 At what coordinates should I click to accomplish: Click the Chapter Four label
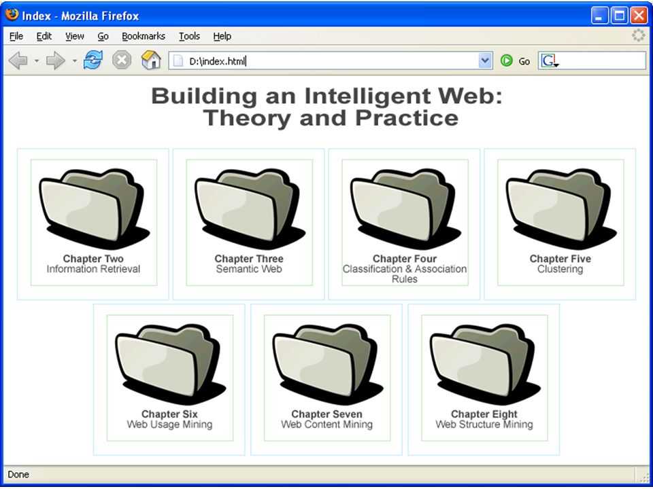405,259
